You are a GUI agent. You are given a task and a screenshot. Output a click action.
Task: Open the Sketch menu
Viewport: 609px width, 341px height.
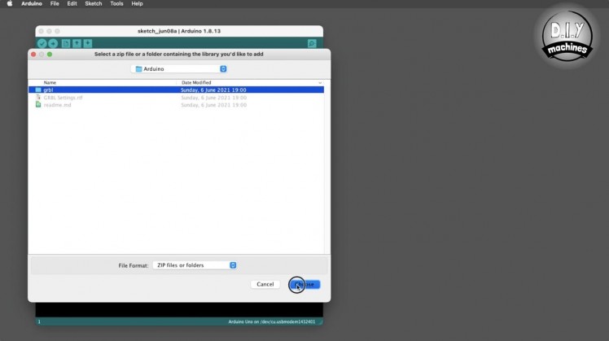tap(93, 3)
